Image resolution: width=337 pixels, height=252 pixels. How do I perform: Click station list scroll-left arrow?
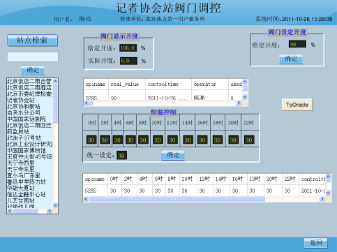[x=10, y=211]
